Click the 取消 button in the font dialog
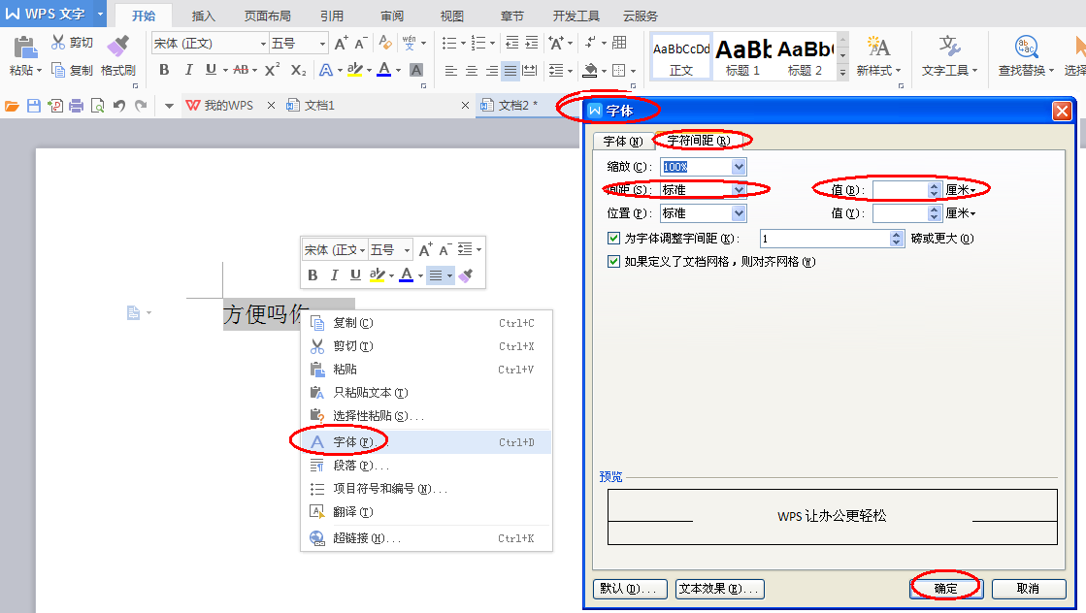 [1029, 589]
